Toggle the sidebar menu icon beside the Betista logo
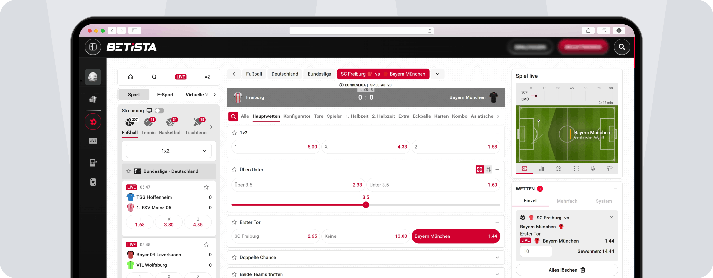This screenshot has width=713, height=278. (x=93, y=47)
